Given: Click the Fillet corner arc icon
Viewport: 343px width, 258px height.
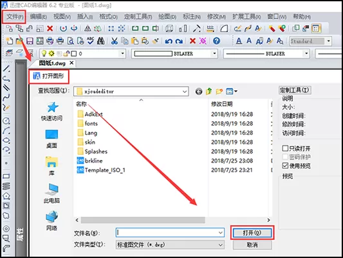Looking at the screenshot, I should tap(224, 28).
